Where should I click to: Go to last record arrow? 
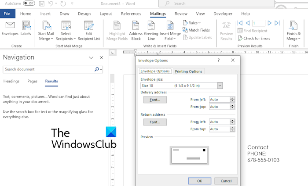click(x=277, y=23)
